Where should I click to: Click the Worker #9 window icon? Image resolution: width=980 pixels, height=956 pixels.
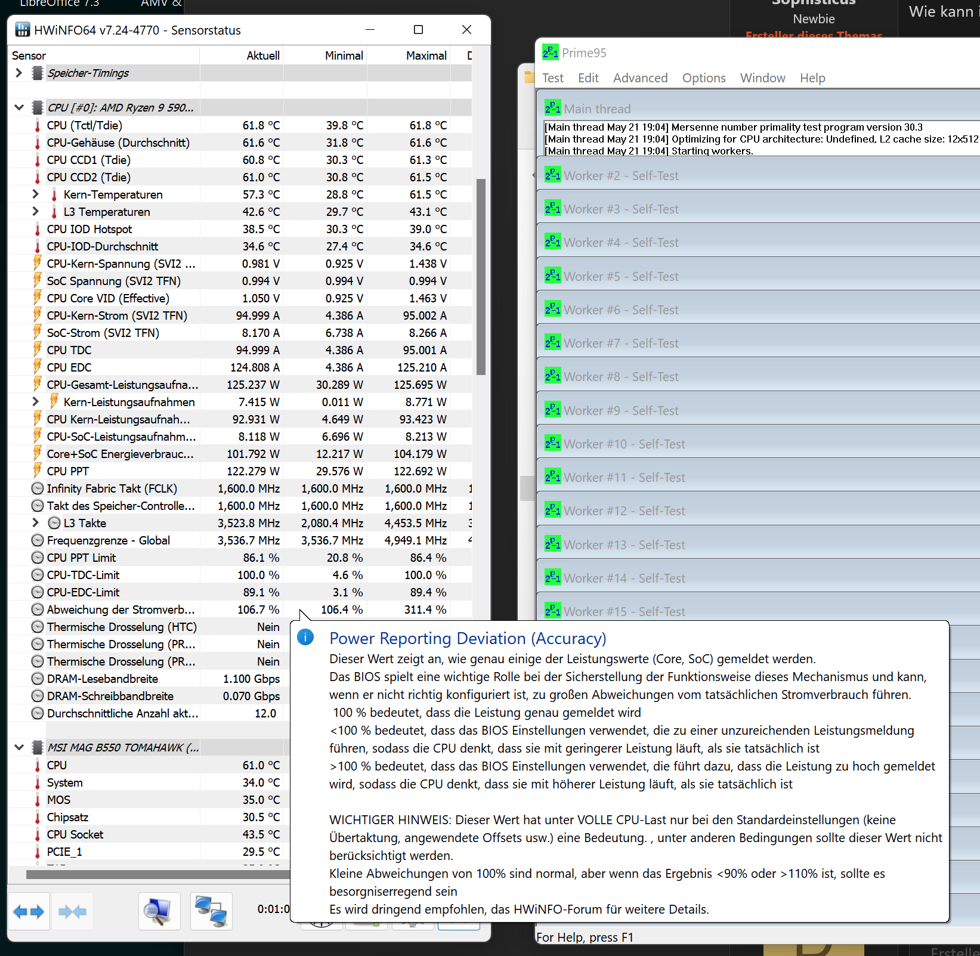553,410
